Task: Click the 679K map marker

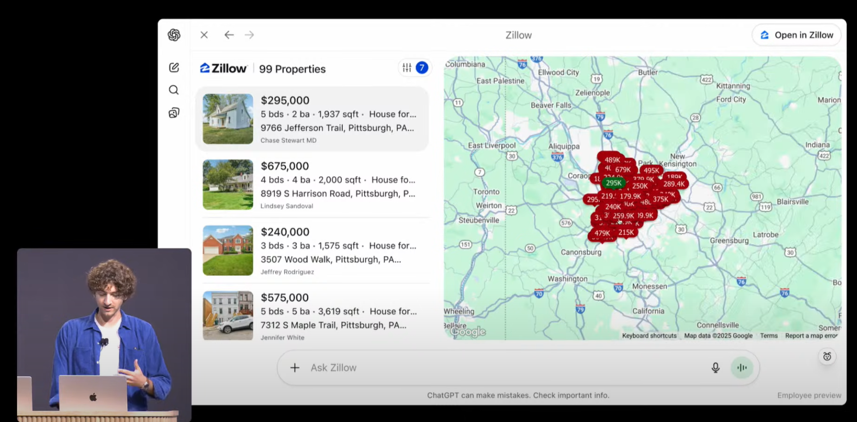Action: (x=623, y=170)
